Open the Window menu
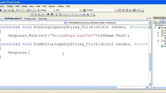166x93 pixels. point(61,6)
